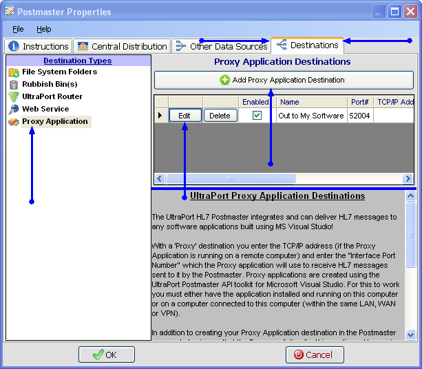This screenshot has width=422, height=369.
Task: Click the Cancel button
Action: 315,355
